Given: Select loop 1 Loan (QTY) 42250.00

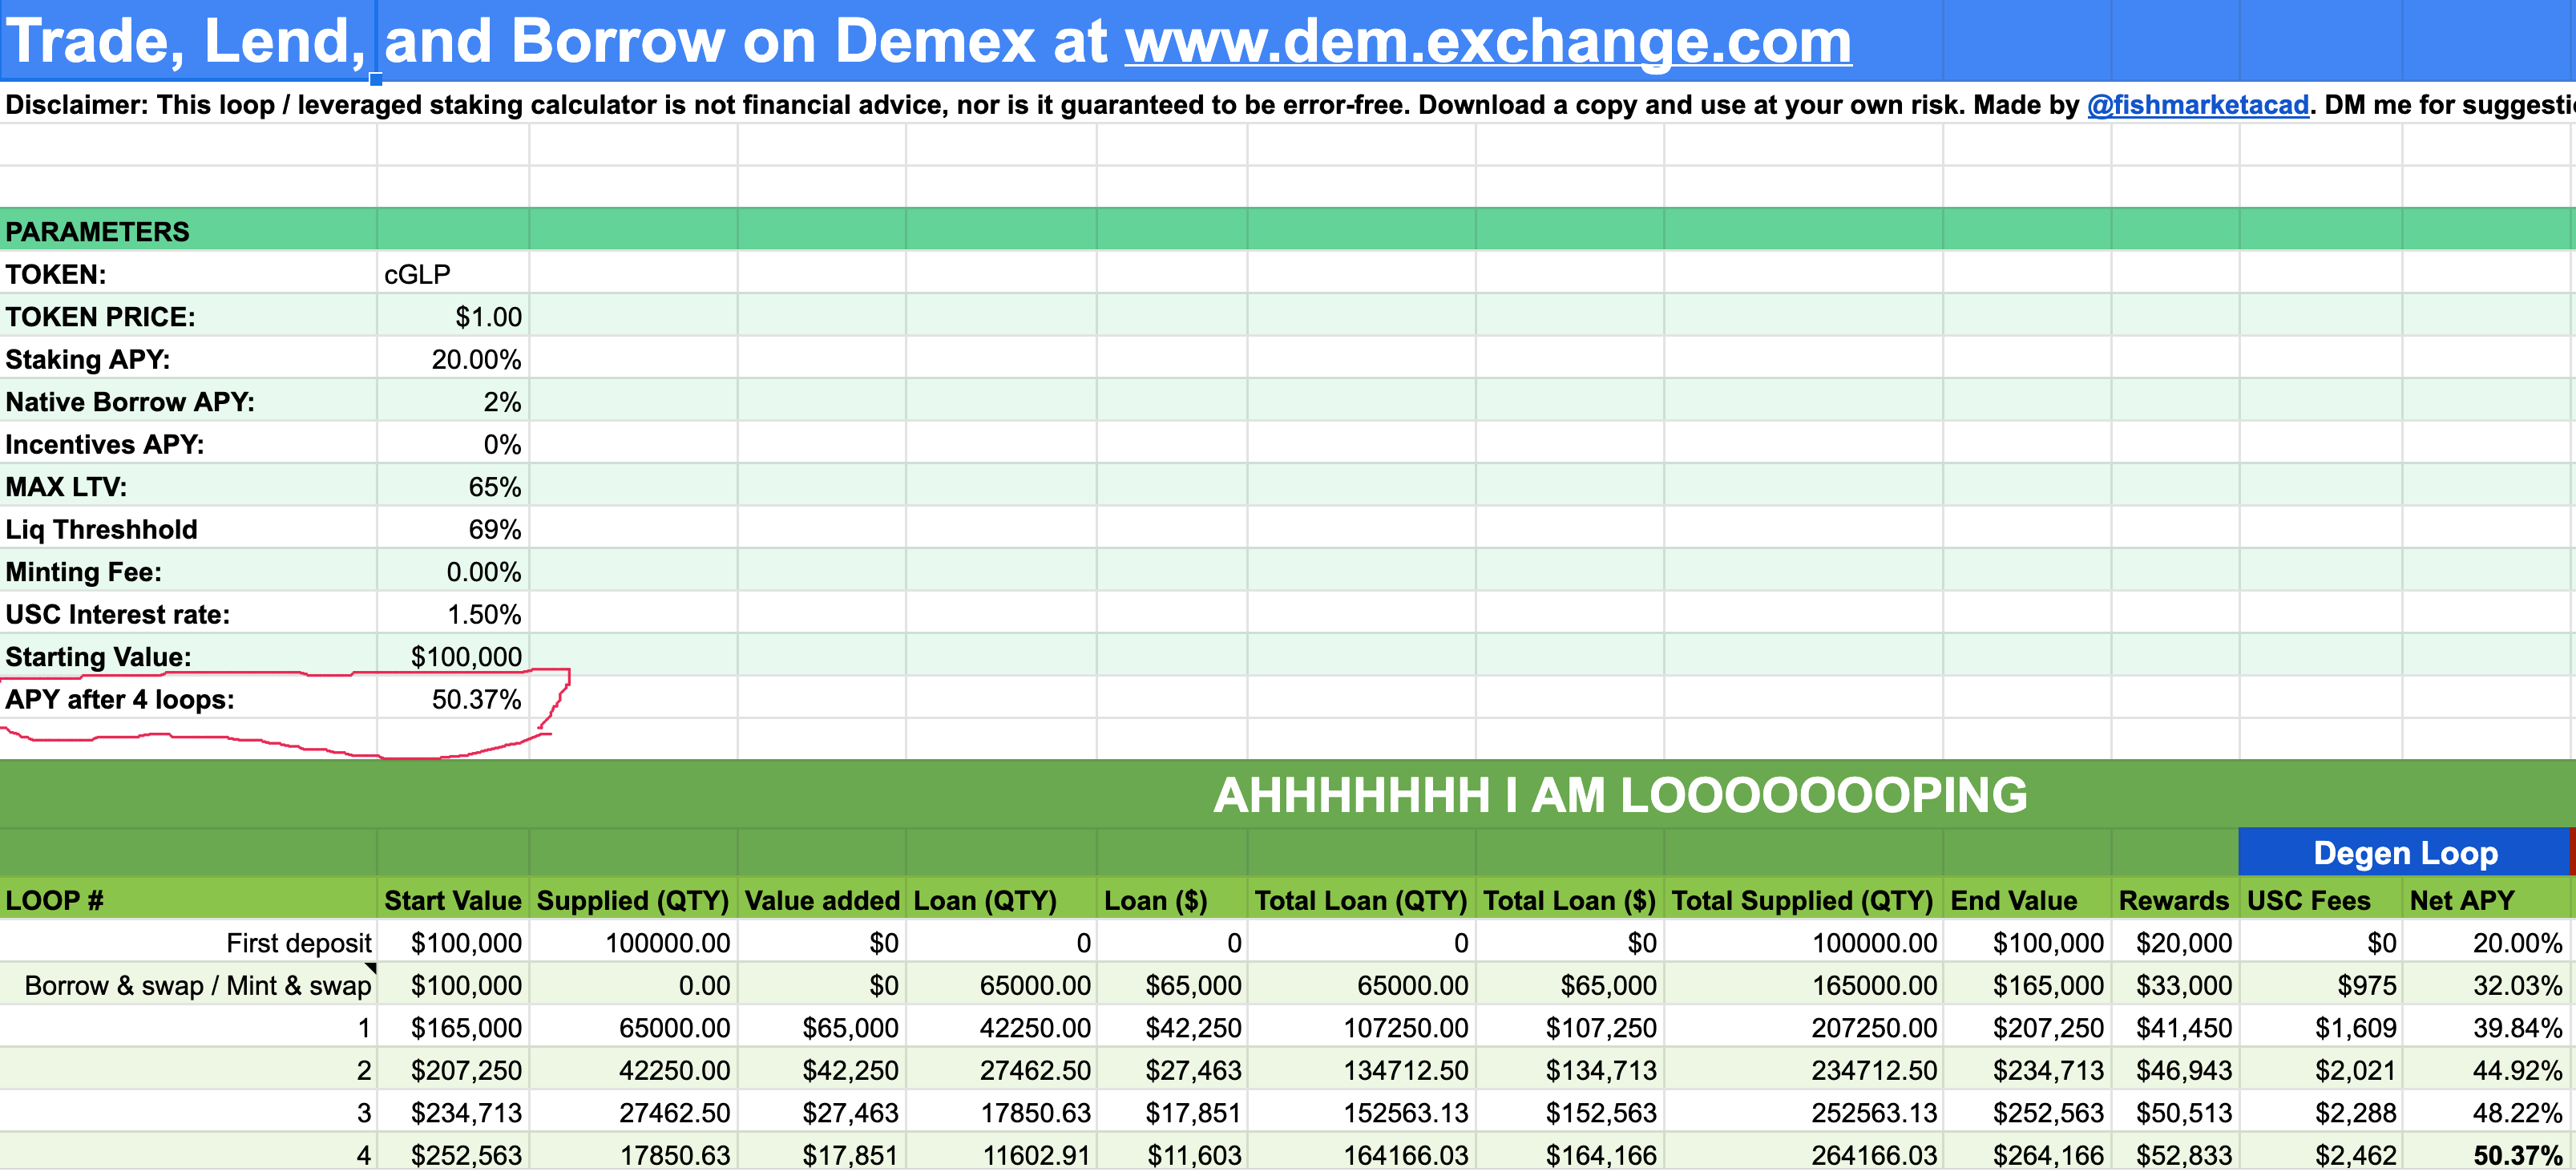Looking at the screenshot, I should pos(1001,1028).
